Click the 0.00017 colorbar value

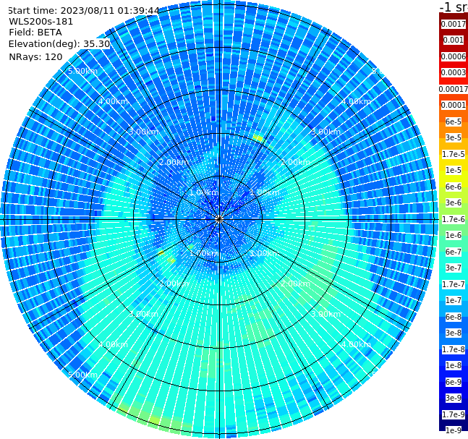pos(454,89)
